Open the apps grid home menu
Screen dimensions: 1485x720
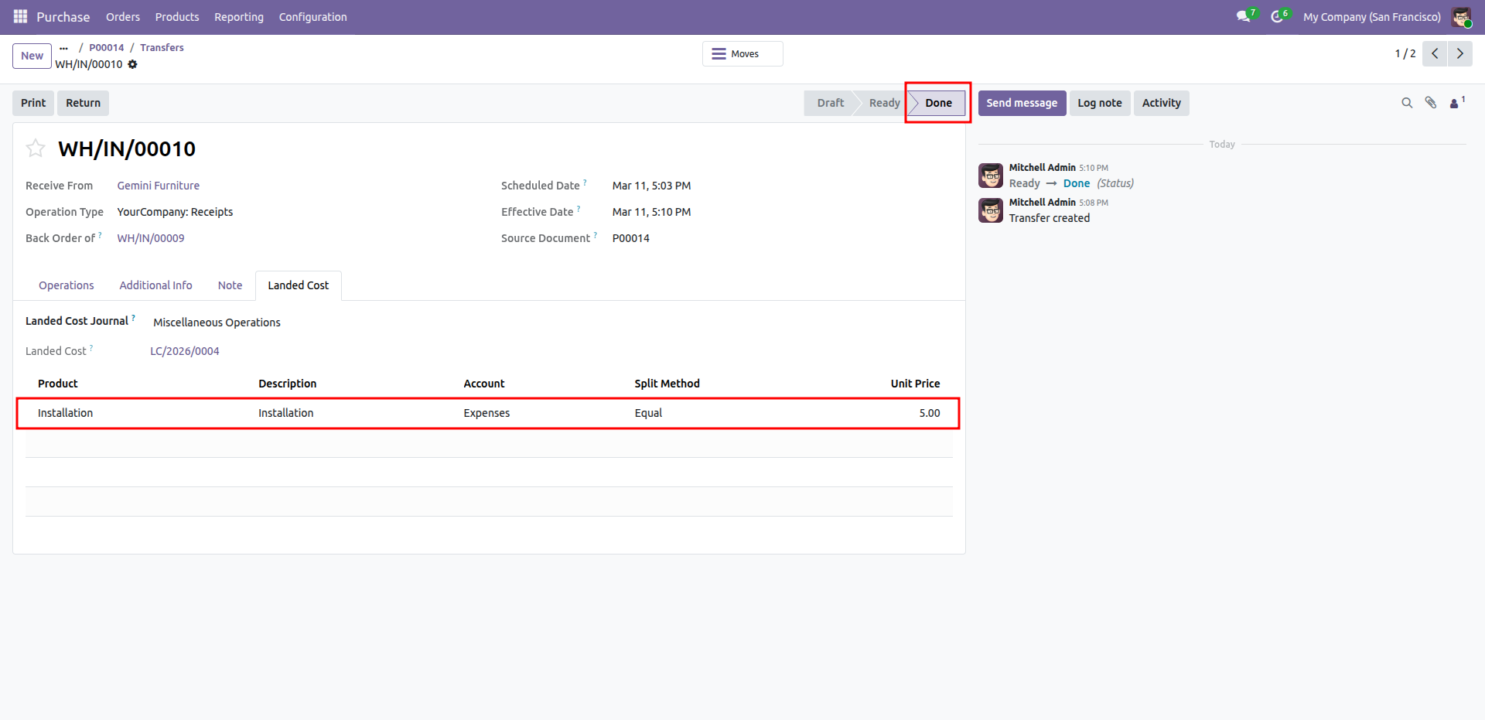(20, 16)
